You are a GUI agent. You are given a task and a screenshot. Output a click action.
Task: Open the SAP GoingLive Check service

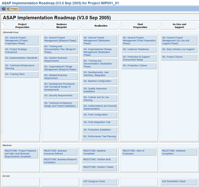[99, 182]
